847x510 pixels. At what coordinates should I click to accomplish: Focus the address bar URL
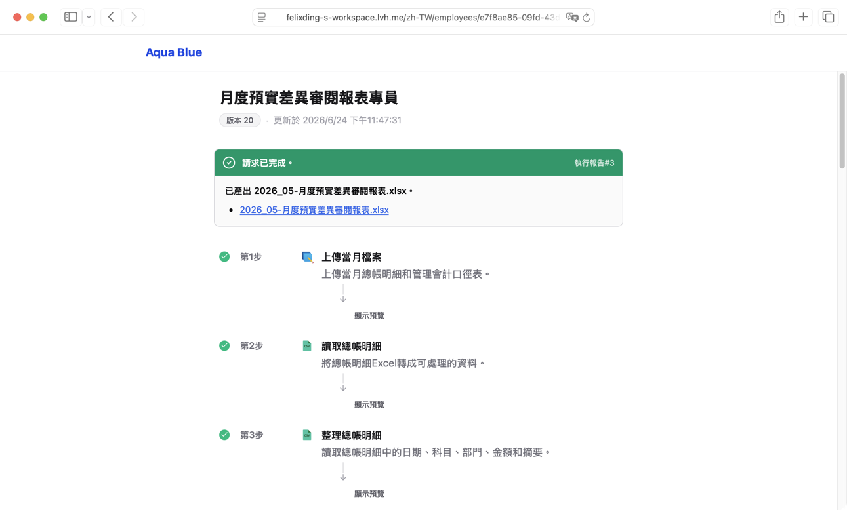tap(422, 18)
